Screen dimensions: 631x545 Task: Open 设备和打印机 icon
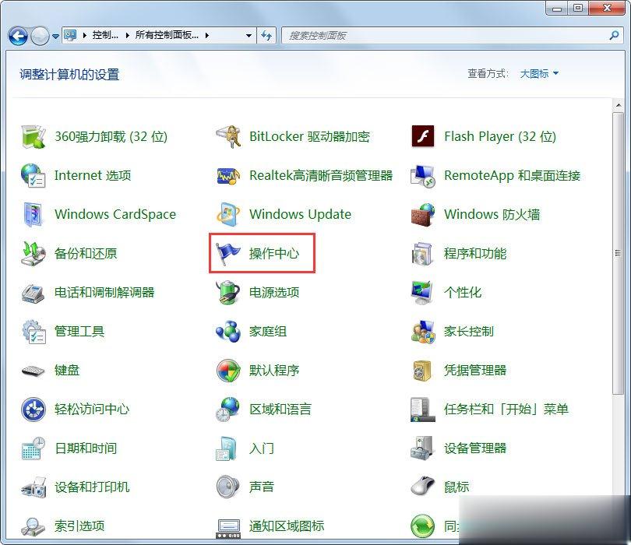33,487
